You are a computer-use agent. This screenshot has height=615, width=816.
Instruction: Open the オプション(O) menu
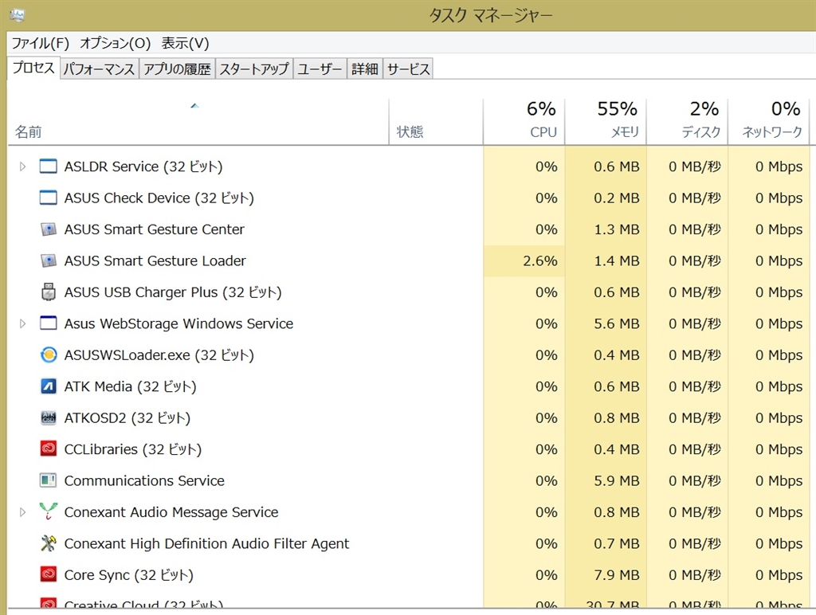point(115,43)
